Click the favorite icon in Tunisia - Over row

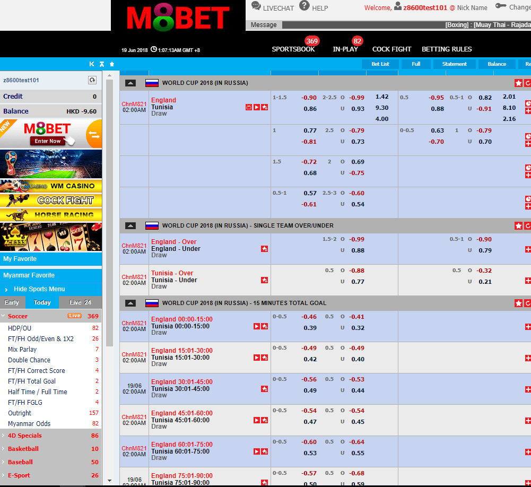click(x=265, y=280)
